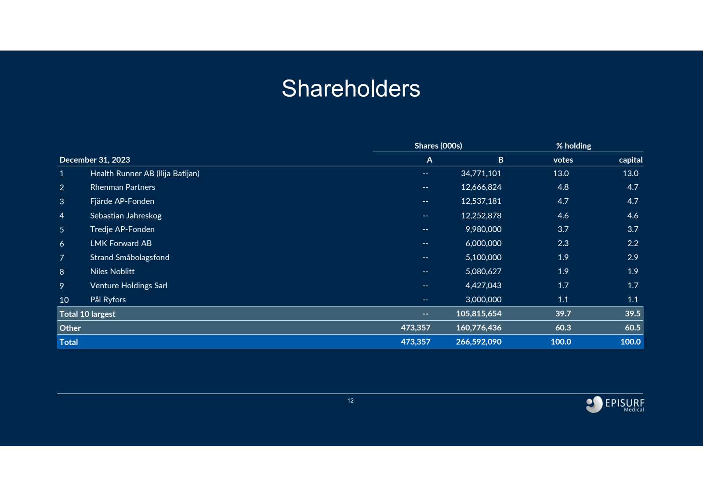Click the Total row label
The image size is (703, 497).
pos(69,342)
